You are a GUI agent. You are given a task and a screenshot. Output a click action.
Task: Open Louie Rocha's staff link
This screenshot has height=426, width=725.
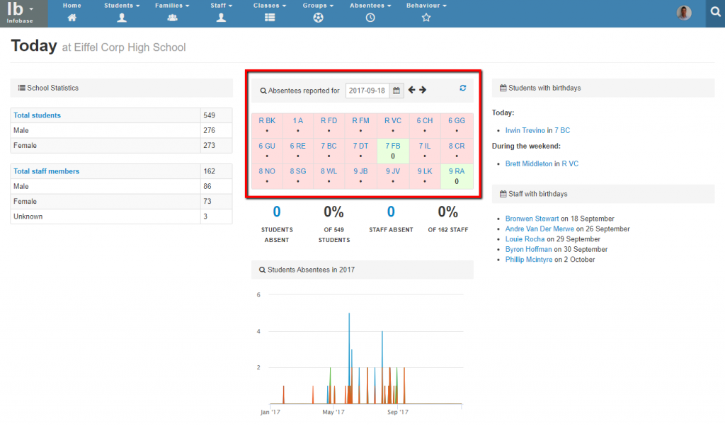click(525, 239)
